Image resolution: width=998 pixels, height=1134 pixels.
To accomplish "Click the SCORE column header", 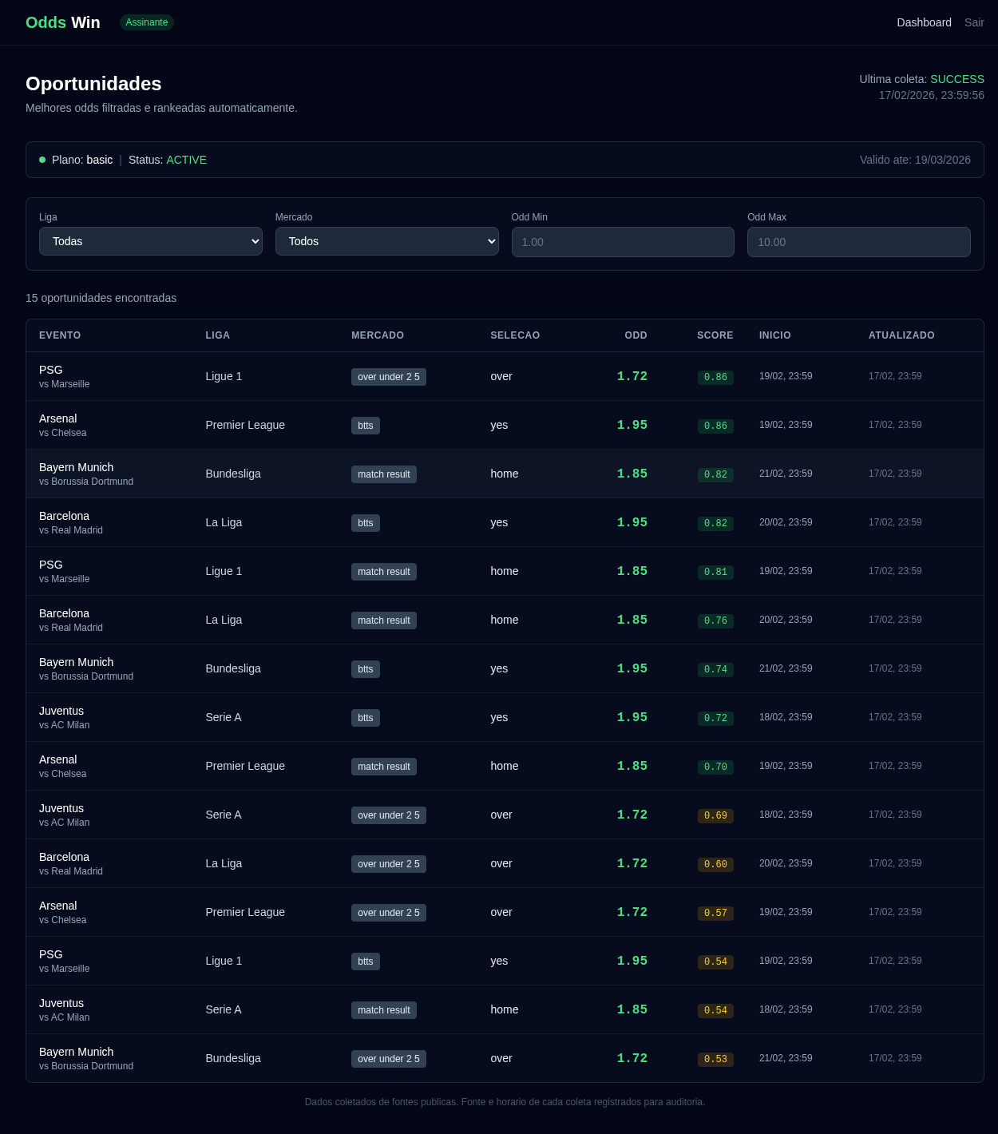I will point(715,335).
